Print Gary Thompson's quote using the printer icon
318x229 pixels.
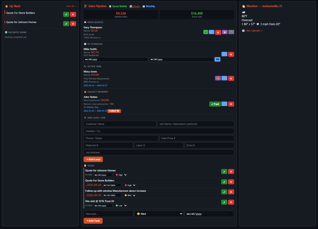231,32
